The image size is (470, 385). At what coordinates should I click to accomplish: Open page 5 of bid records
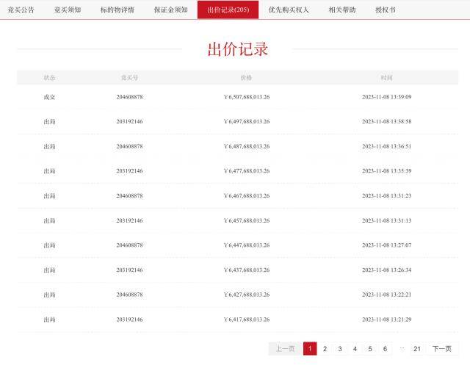[x=370, y=349]
